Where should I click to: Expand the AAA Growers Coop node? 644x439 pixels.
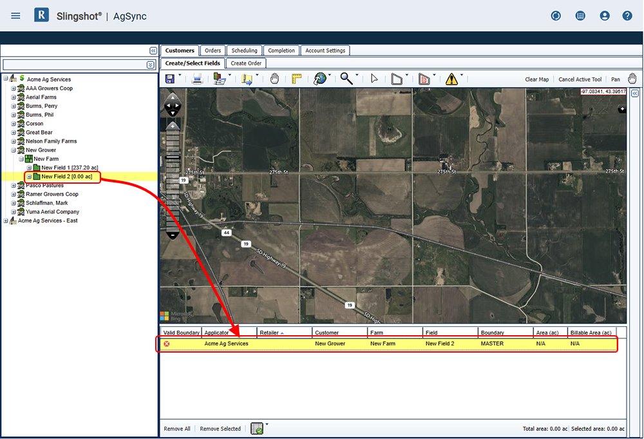click(x=13, y=88)
